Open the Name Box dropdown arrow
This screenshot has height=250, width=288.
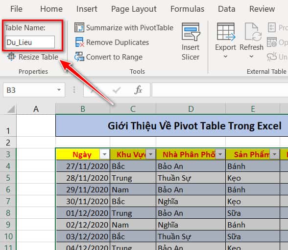pyautogui.click(x=59, y=90)
